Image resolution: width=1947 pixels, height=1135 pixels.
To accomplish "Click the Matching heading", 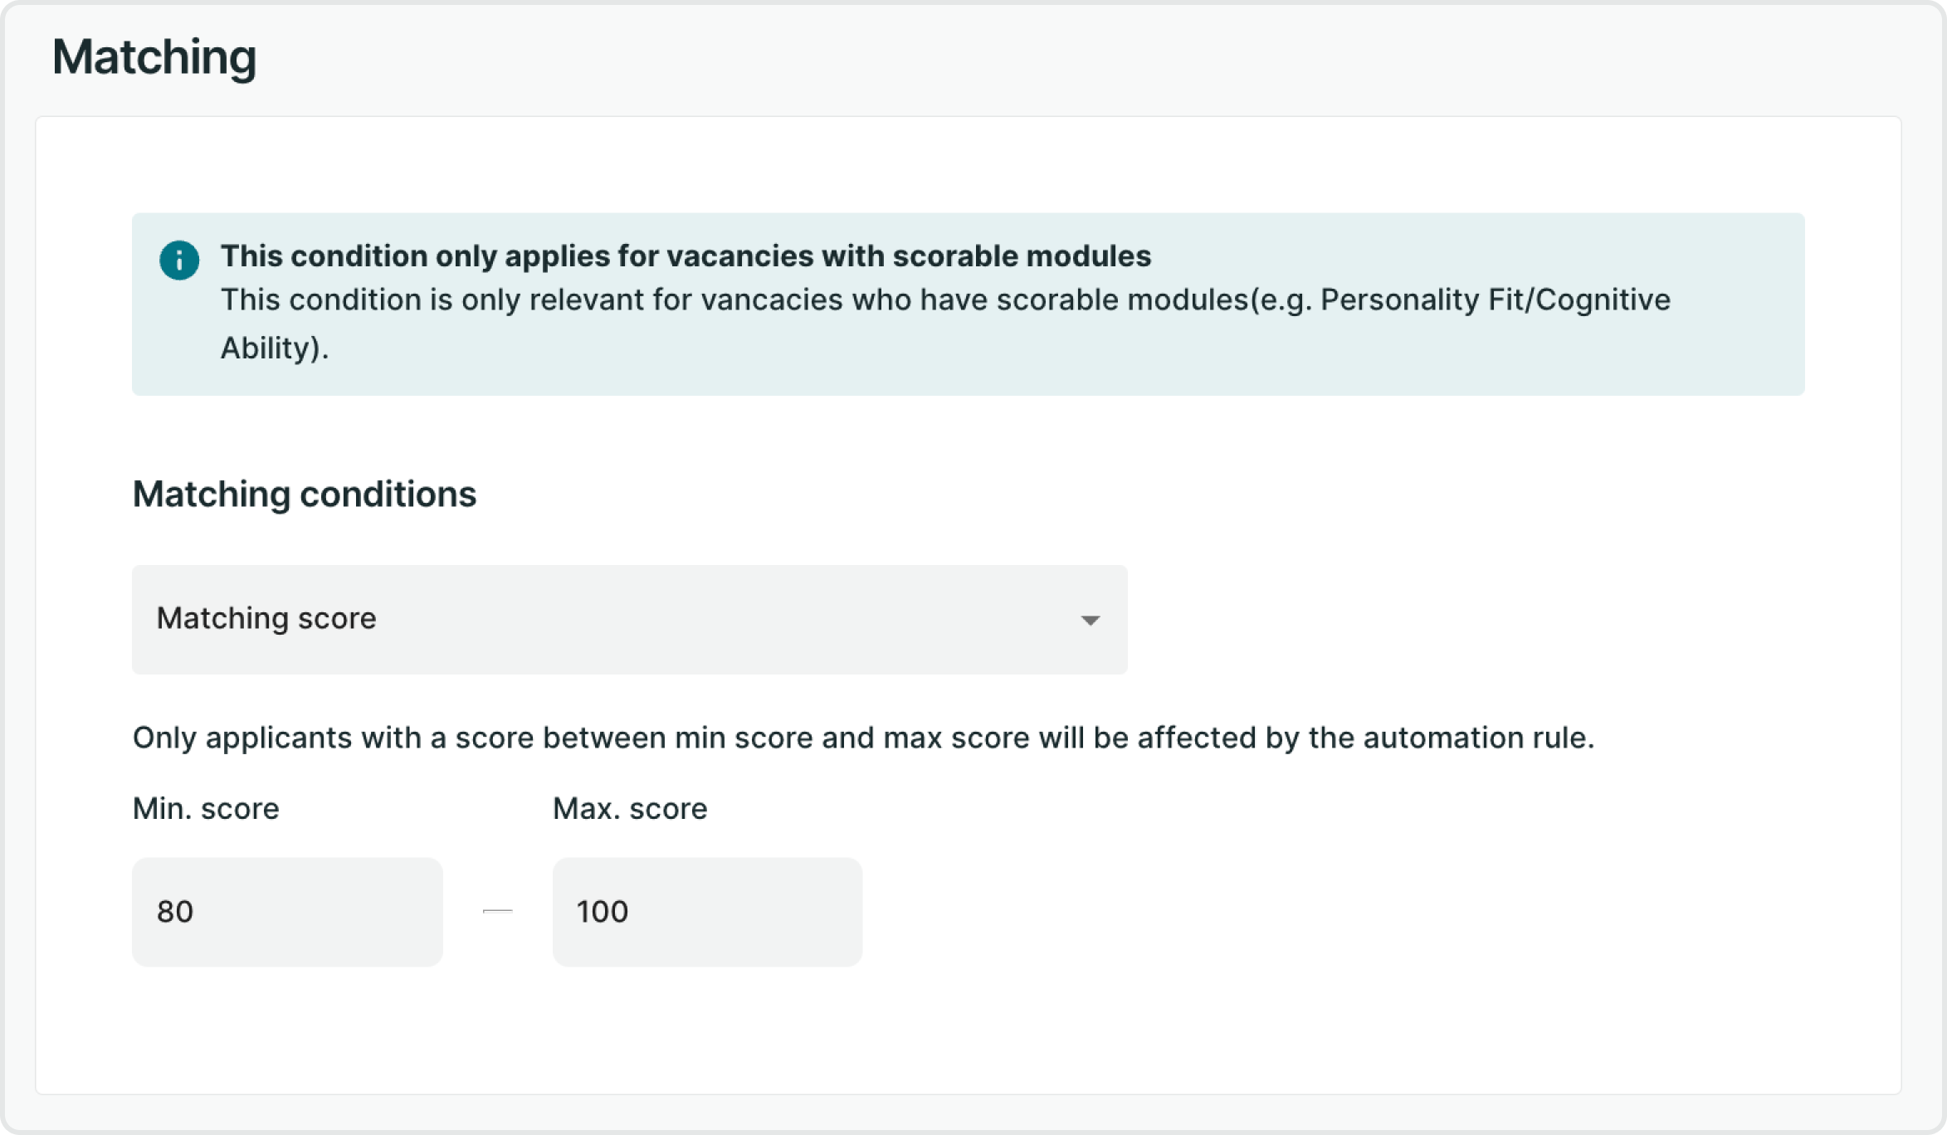I will (x=154, y=56).
